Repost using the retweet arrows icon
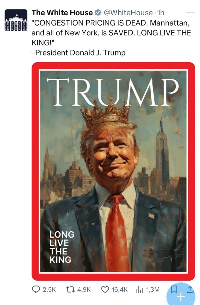The width and height of the screenshot is (200, 305). (70, 289)
